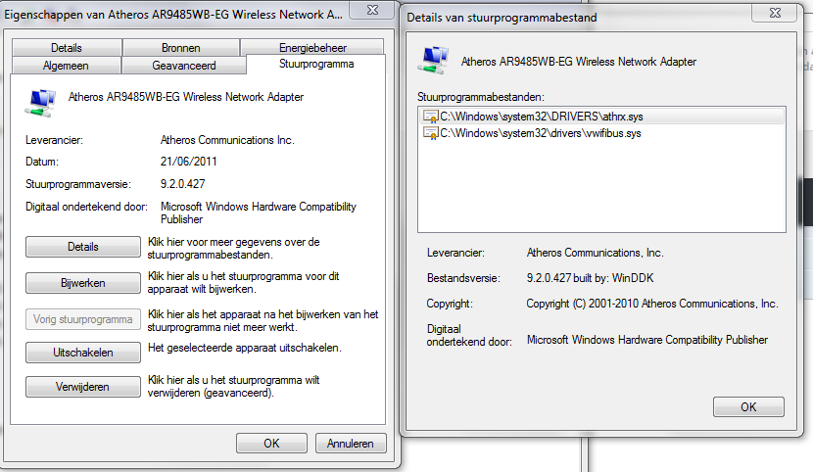Switch to the Details tab
813x472 pixels.
tap(67, 48)
